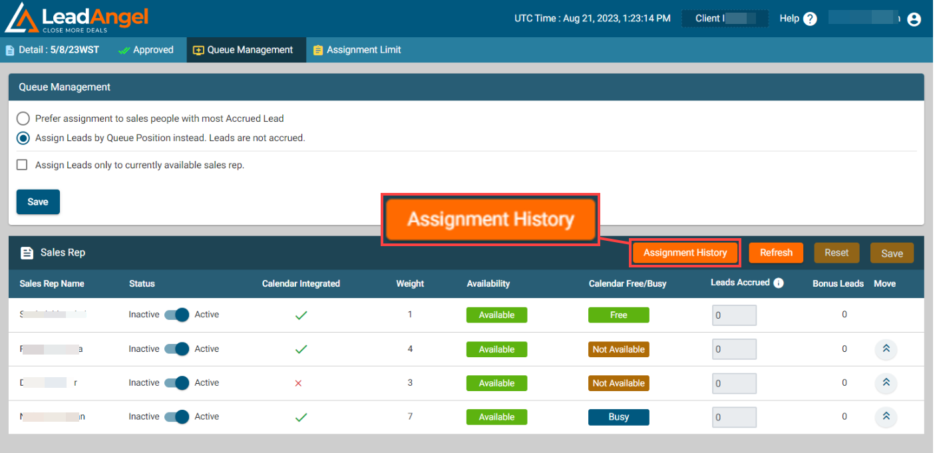The image size is (935, 453).
Task: Click the Queue Management panel title
Action: click(65, 87)
